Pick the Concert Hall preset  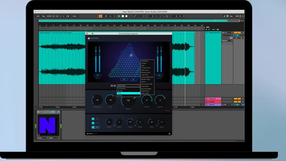pos(147,68)
